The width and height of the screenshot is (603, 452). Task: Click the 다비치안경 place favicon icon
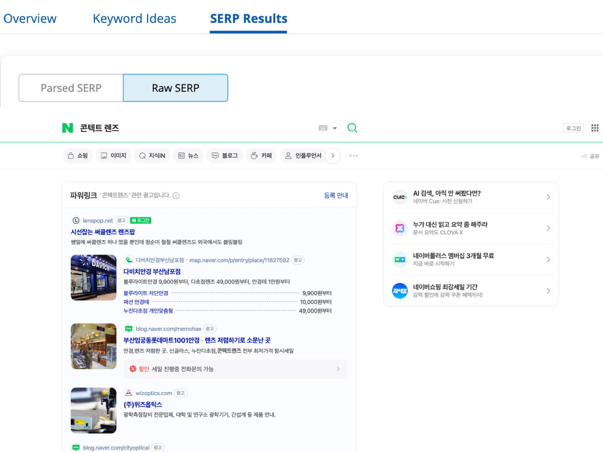coord(129,260)
